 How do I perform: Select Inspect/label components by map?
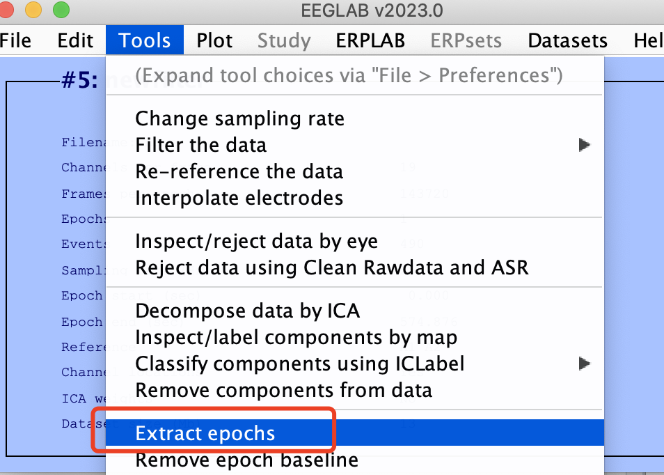click(296, 337)
